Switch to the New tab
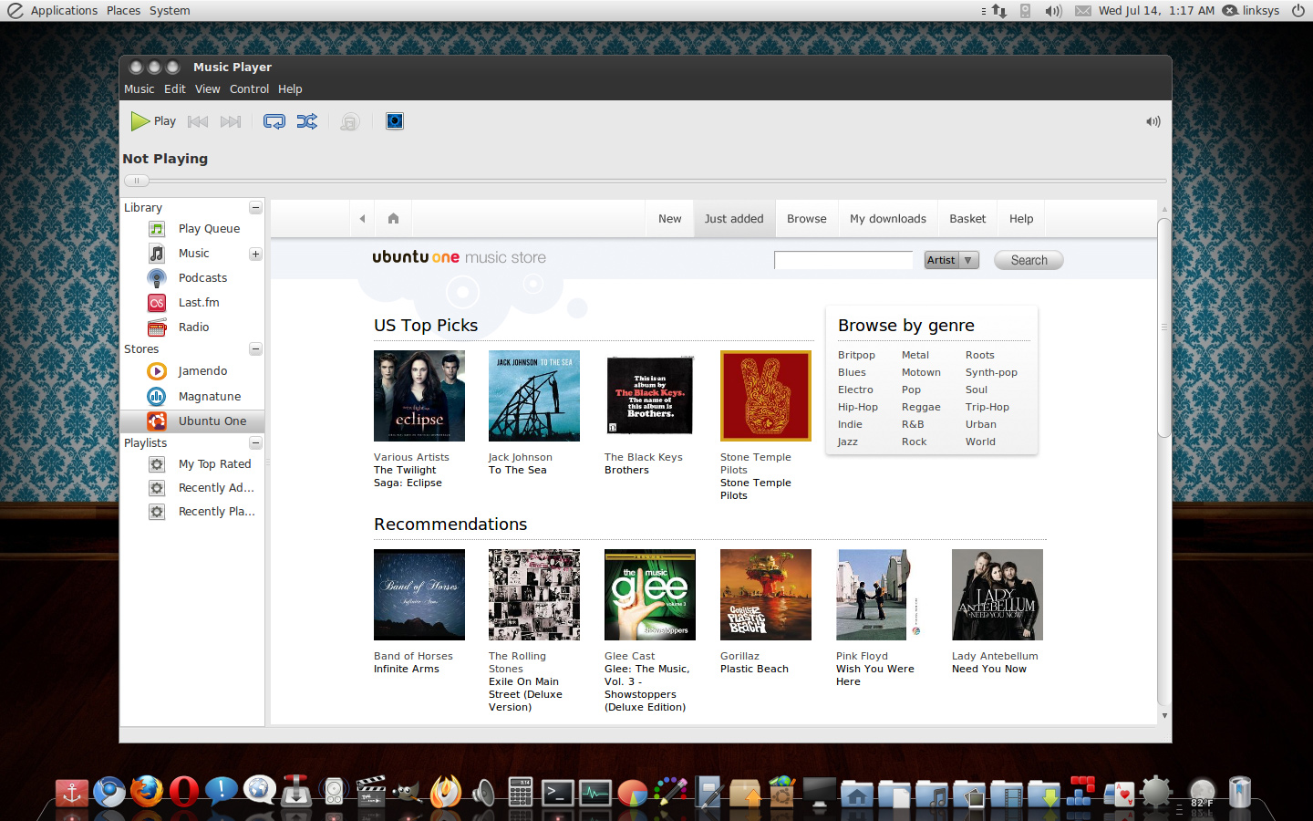Image resolution: width=1313 pixels, height=821 pixels. (670, 219)
